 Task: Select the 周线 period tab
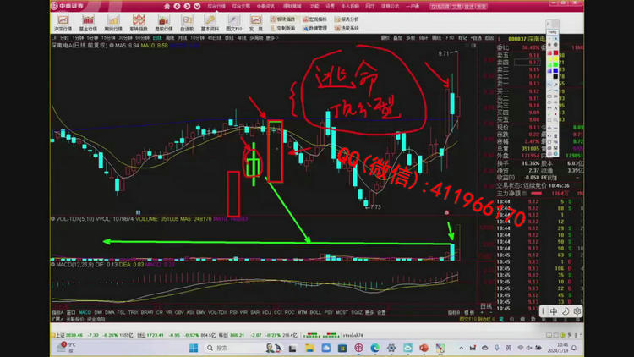click(170, 37)
